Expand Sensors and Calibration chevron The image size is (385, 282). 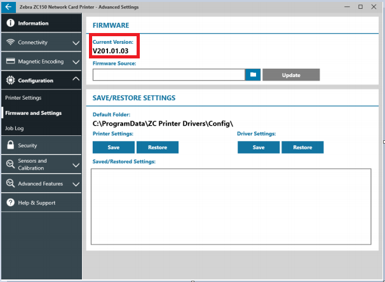click(x=76, y=165)
